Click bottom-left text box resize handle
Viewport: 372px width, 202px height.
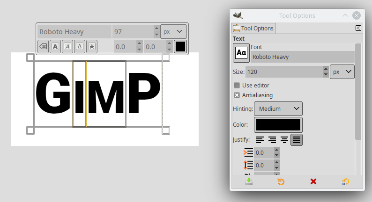click(x=30, y=130)
